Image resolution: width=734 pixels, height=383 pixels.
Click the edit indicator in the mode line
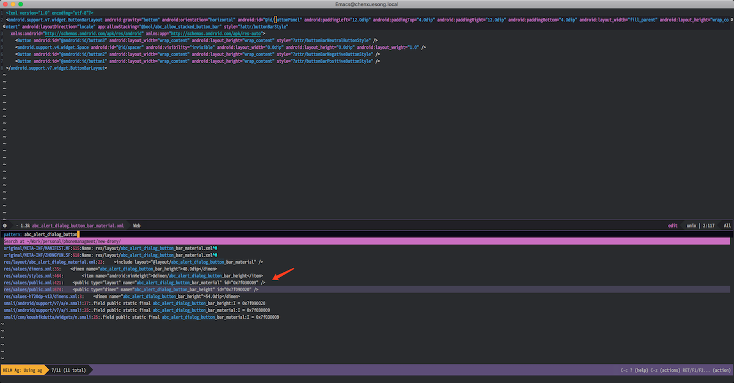(673, 225)
